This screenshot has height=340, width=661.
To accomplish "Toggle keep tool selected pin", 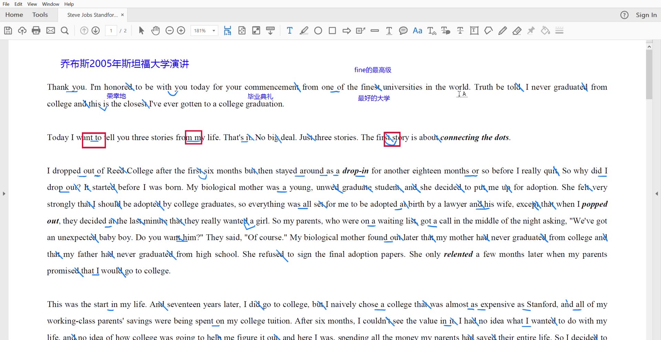I will [x=531, y=31].
